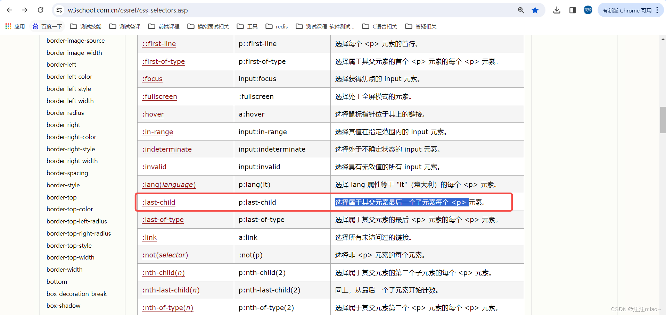Go back to previous page
The height and width of the screenshot is (315, 666).
[x=9, y=10]
